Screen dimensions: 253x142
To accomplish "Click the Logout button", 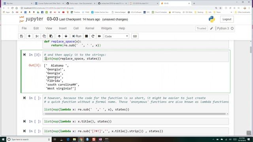I will [x=227, y=19].
